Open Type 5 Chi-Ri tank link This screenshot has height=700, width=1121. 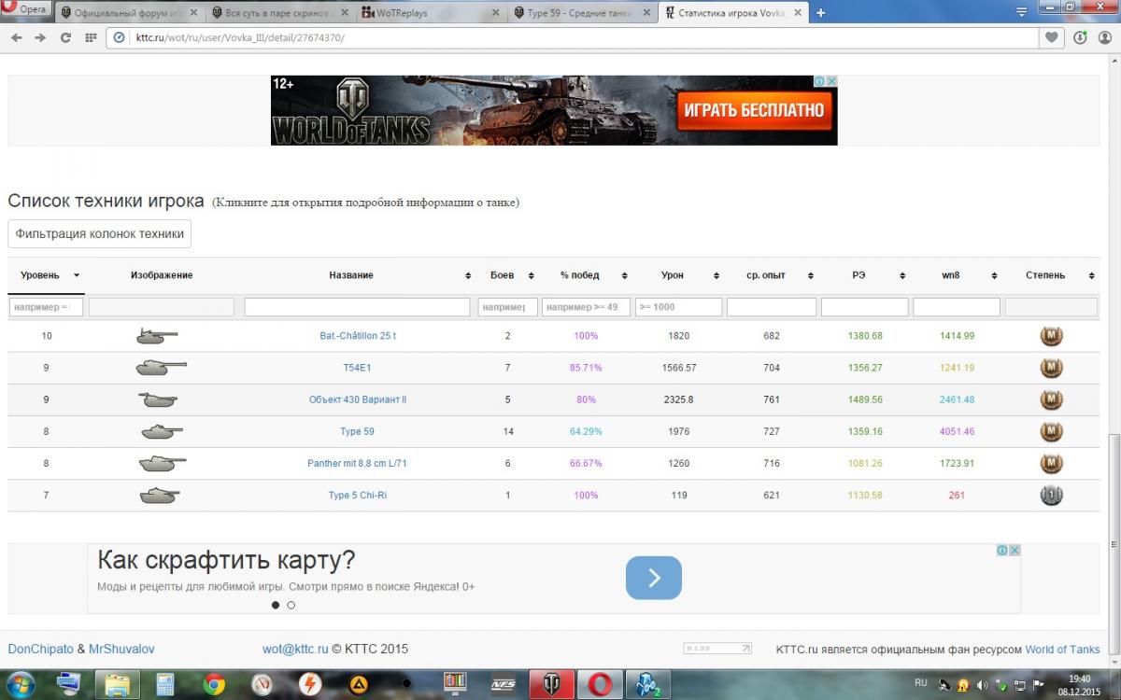pyautogui.click(x=358, y=495)
